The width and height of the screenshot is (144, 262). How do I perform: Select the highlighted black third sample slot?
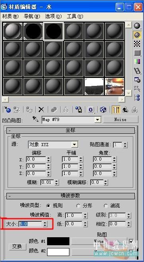click(x=53, y=31)
